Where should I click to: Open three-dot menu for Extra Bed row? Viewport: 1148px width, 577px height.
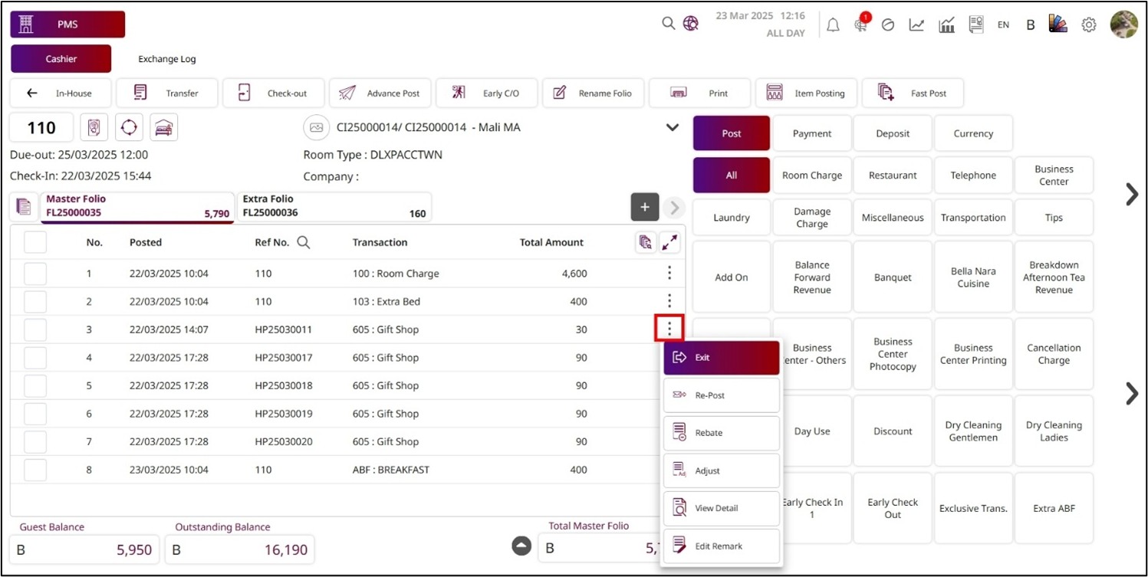[669, 301]
